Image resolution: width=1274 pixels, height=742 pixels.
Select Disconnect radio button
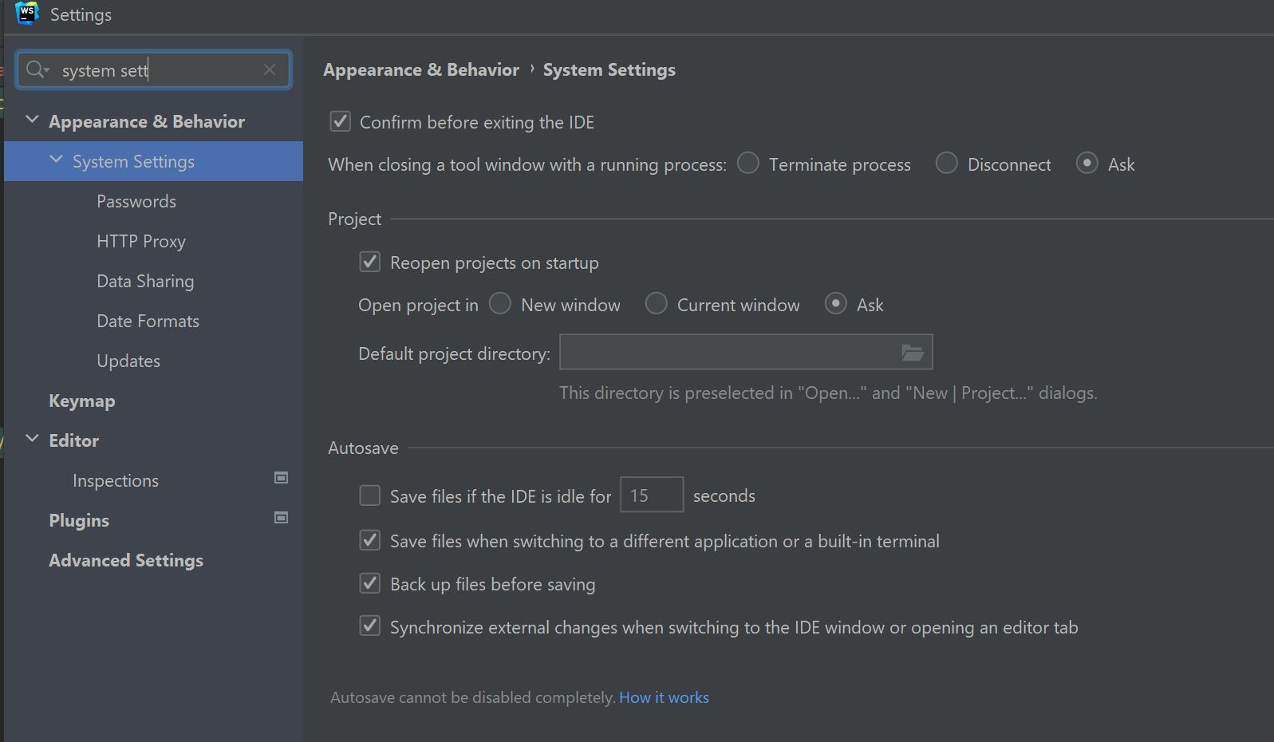tap(947, 163)
